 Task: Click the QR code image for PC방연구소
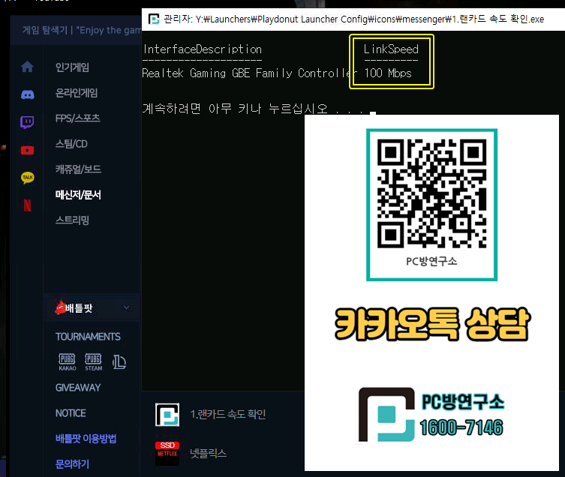click(x=431, y=194)
